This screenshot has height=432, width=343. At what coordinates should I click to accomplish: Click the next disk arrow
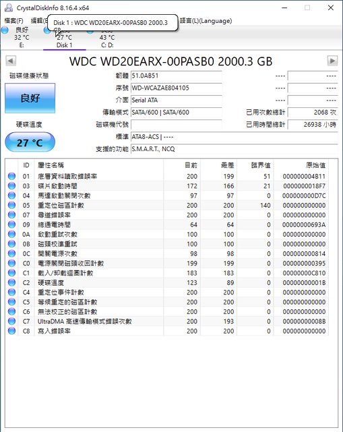coord(332,61)
